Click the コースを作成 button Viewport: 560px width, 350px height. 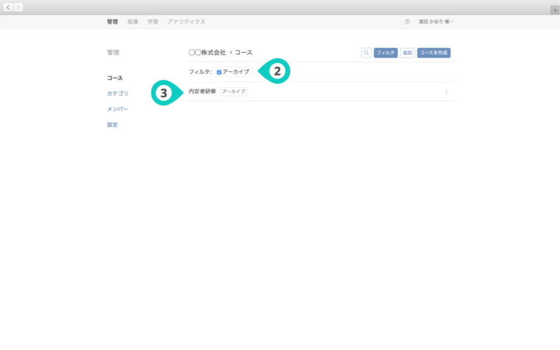click(x=434, y=53)
